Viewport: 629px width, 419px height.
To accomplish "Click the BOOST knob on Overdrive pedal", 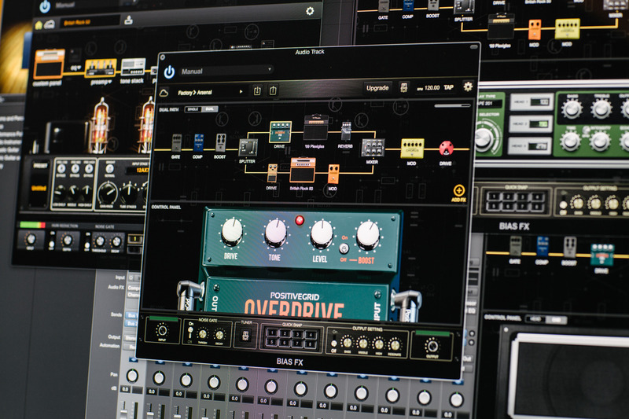I will [367, 234].
